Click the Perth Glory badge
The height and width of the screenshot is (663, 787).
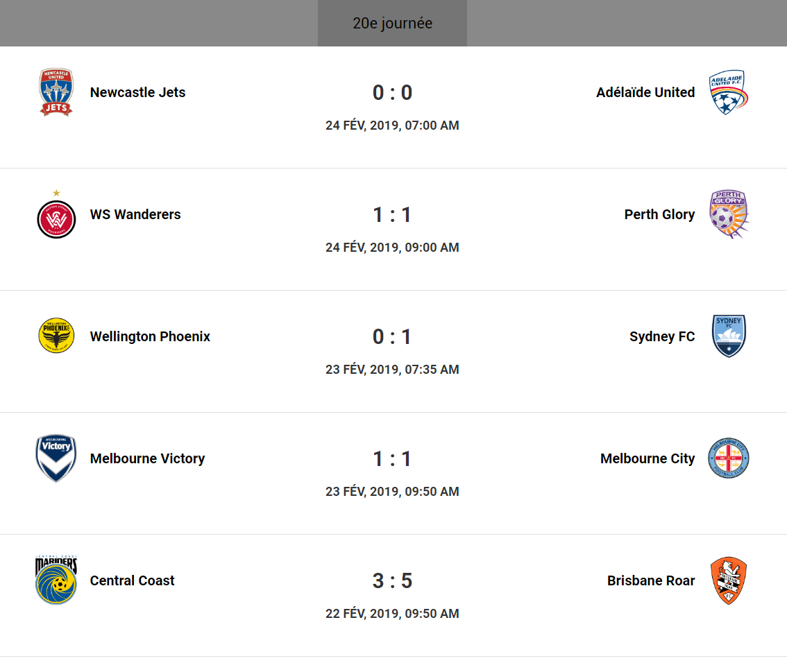[x=728, y=214]
